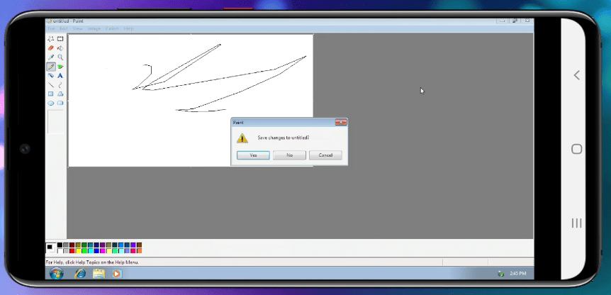Open the Windows Start menu orb

click(x=57, y=274)
